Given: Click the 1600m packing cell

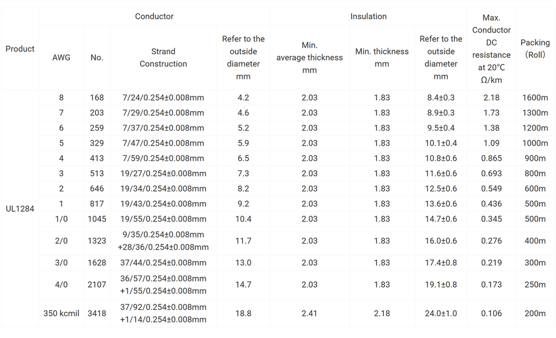Looking at the screenshot, I should point(535,98).
